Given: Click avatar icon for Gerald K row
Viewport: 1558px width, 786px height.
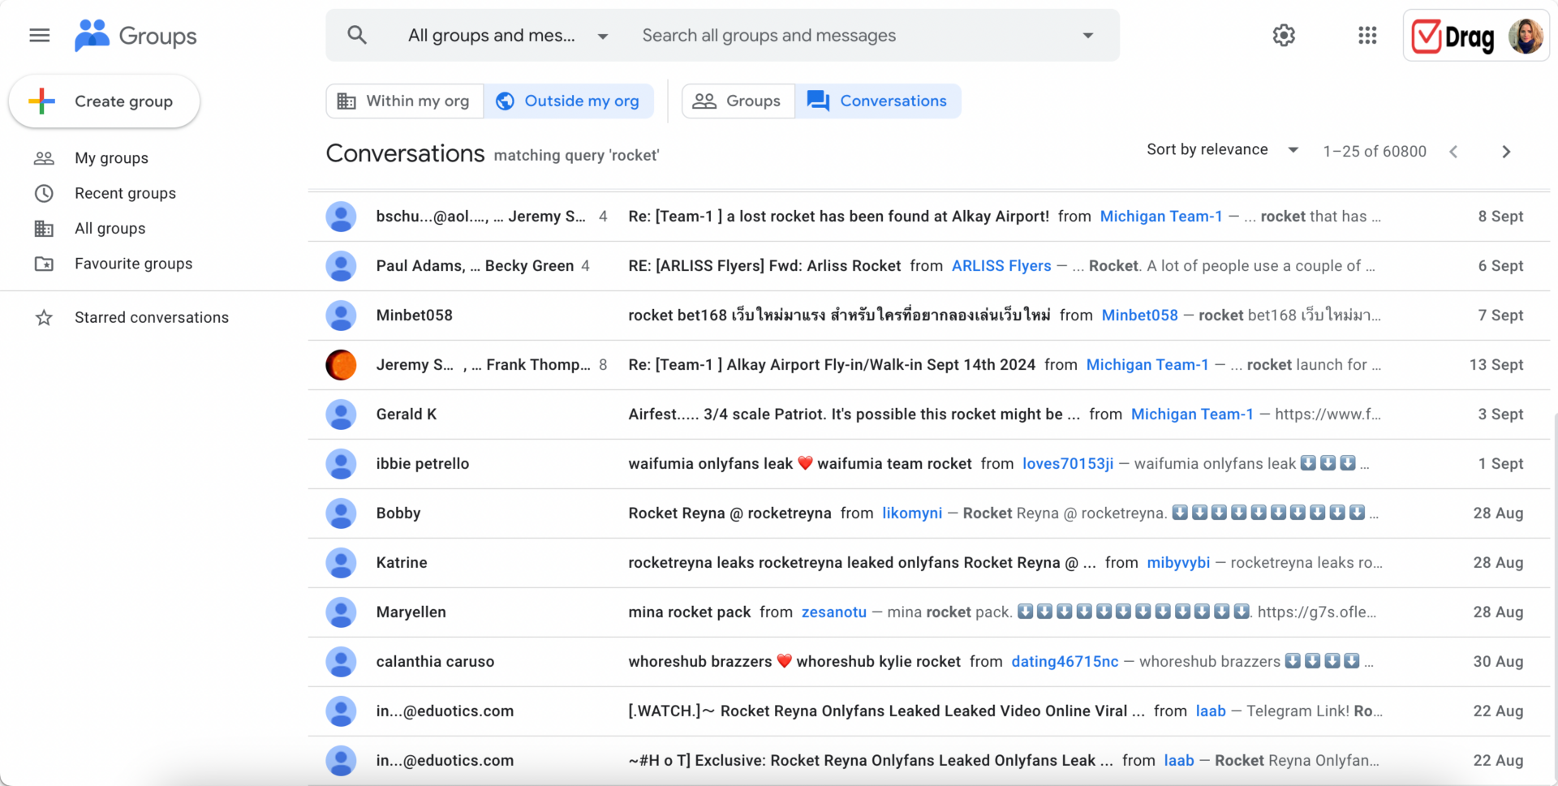Looking at the screenshot, I should point(341,414).
